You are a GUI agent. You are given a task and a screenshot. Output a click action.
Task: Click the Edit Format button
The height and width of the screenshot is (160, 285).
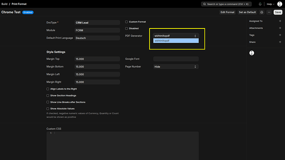pyautogui.click(x=228, y=12)
